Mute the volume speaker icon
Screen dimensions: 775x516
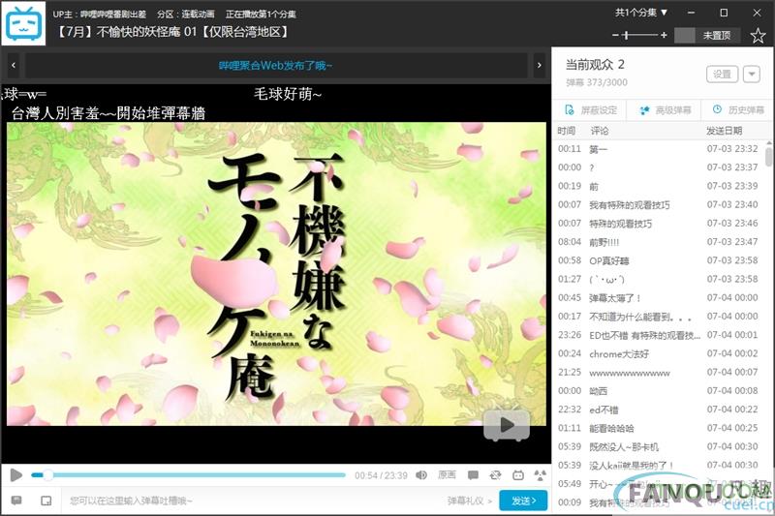pos(421,475)
